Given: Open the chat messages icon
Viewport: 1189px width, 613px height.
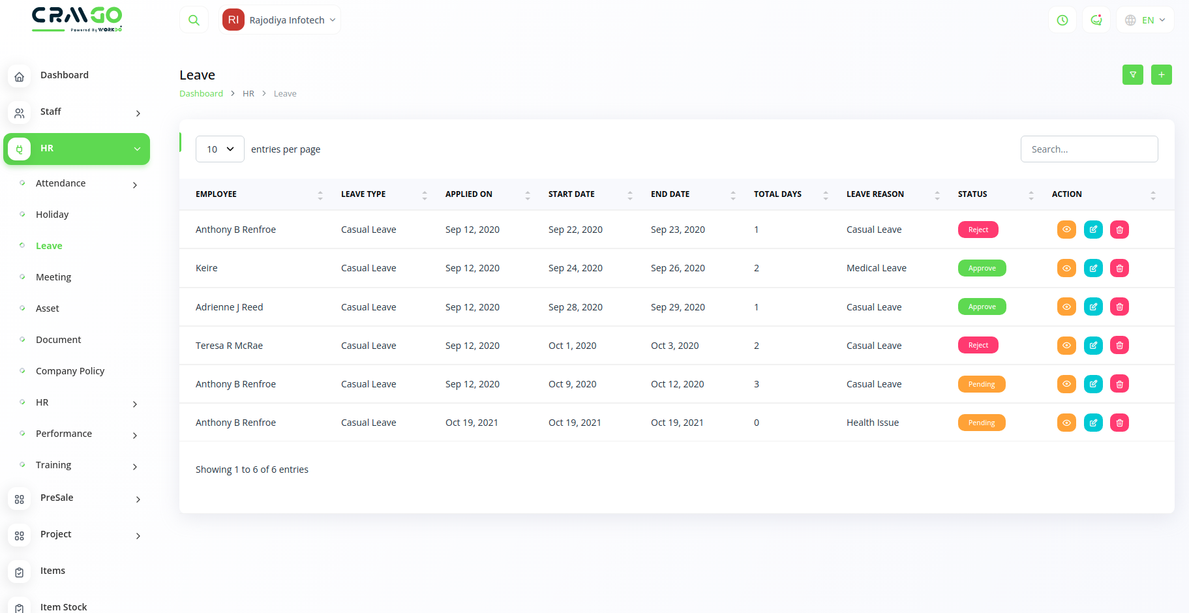Looking at the screenshot, I should 1096,20.
